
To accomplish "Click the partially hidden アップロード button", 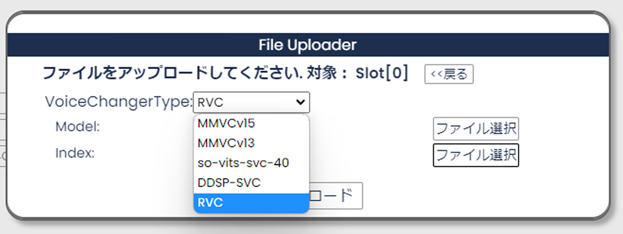I will click(x=336, y=196).
